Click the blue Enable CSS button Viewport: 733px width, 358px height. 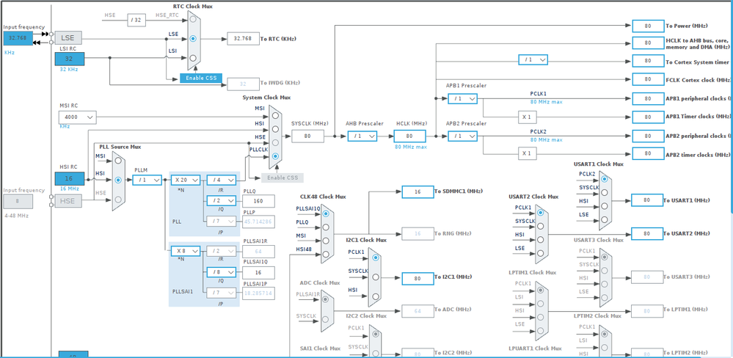[x=201, y=78]
